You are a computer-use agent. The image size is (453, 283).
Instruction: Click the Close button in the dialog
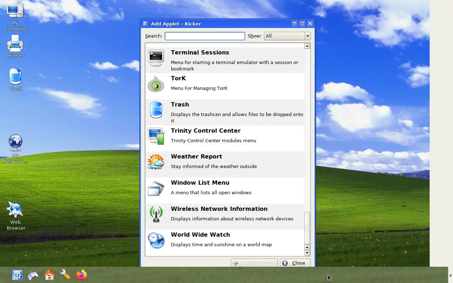pyautogui.click(x=295, y=263)
